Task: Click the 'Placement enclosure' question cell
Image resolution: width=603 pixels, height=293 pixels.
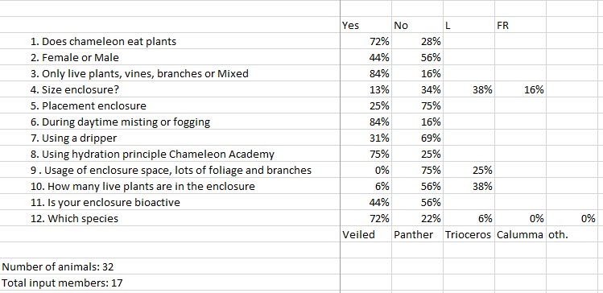Action: [x=170, y=105]
